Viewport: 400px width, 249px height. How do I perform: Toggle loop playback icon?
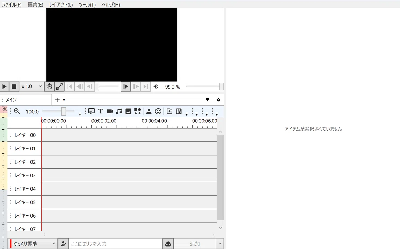49,87
